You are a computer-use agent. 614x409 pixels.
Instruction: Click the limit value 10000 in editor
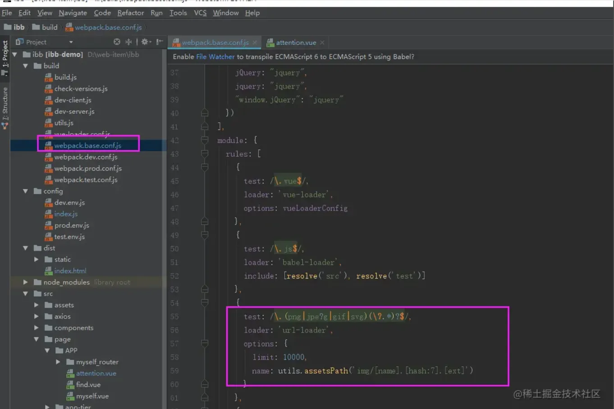click(293, 357)
